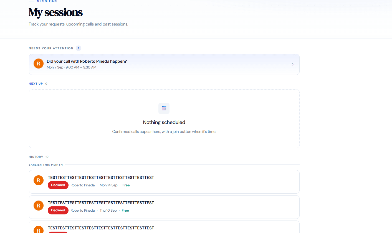
Task: Click the orange R avatar in the attention card
Action: [39, 64]
